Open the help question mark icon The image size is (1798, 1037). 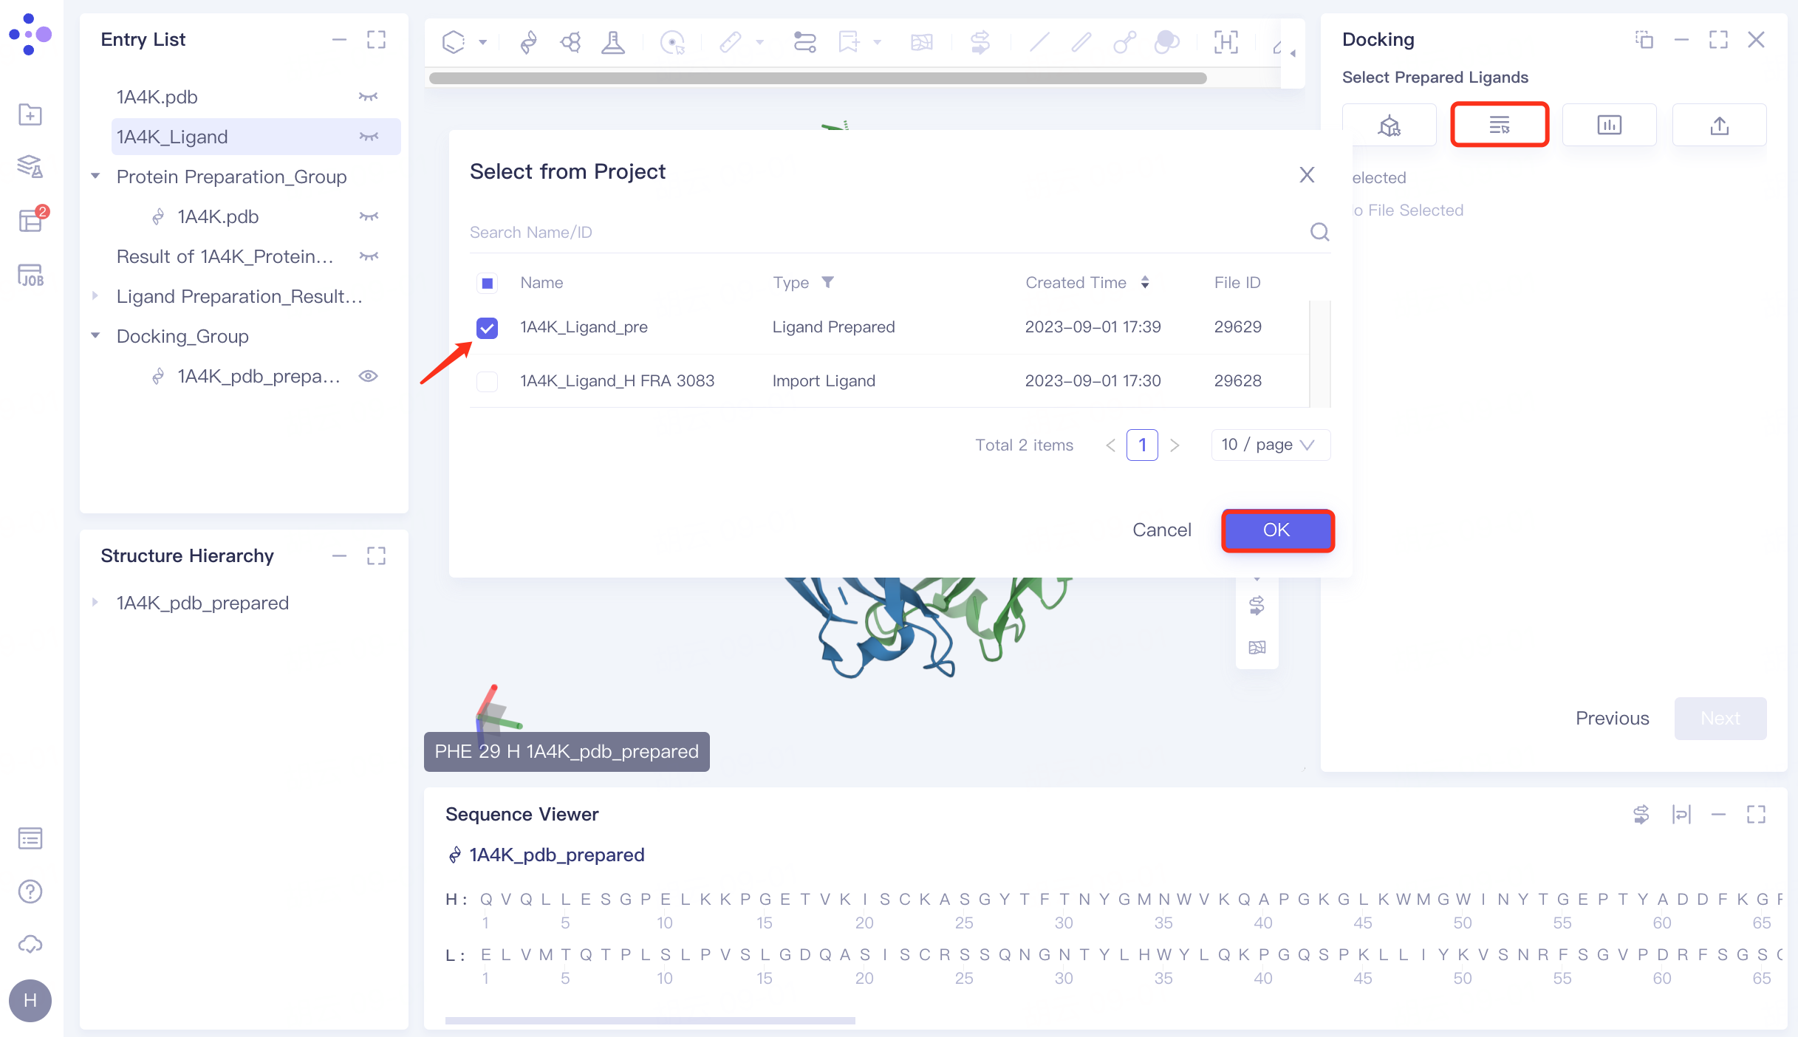pos(30,891)
